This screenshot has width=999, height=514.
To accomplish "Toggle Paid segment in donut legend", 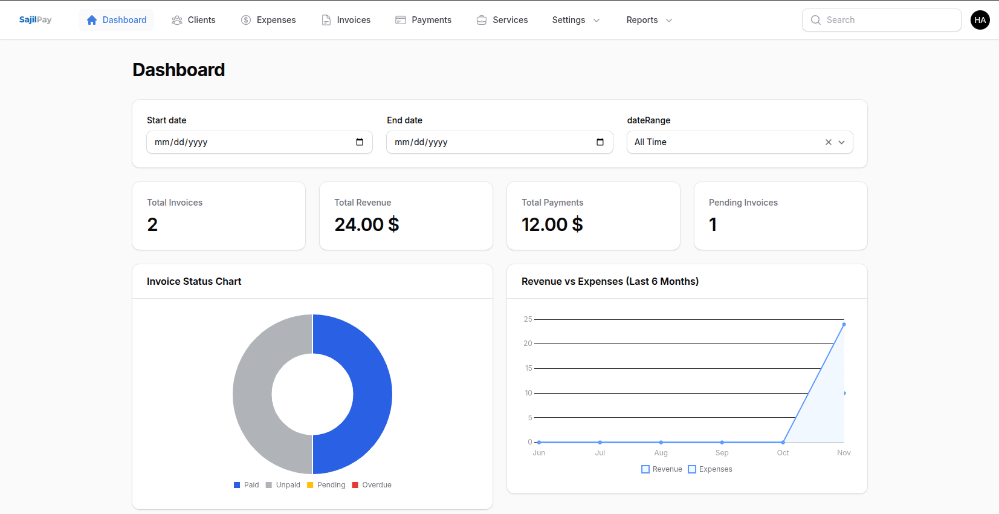I will (246, 485).
